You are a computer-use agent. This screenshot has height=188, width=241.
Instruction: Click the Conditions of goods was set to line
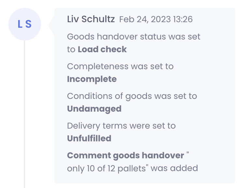coord(132,96)
